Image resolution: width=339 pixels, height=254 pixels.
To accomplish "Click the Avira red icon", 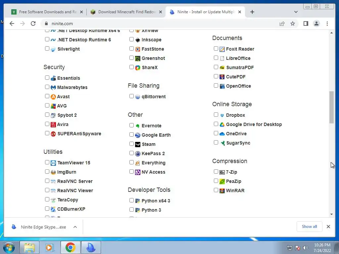I will tap(53, 125).
